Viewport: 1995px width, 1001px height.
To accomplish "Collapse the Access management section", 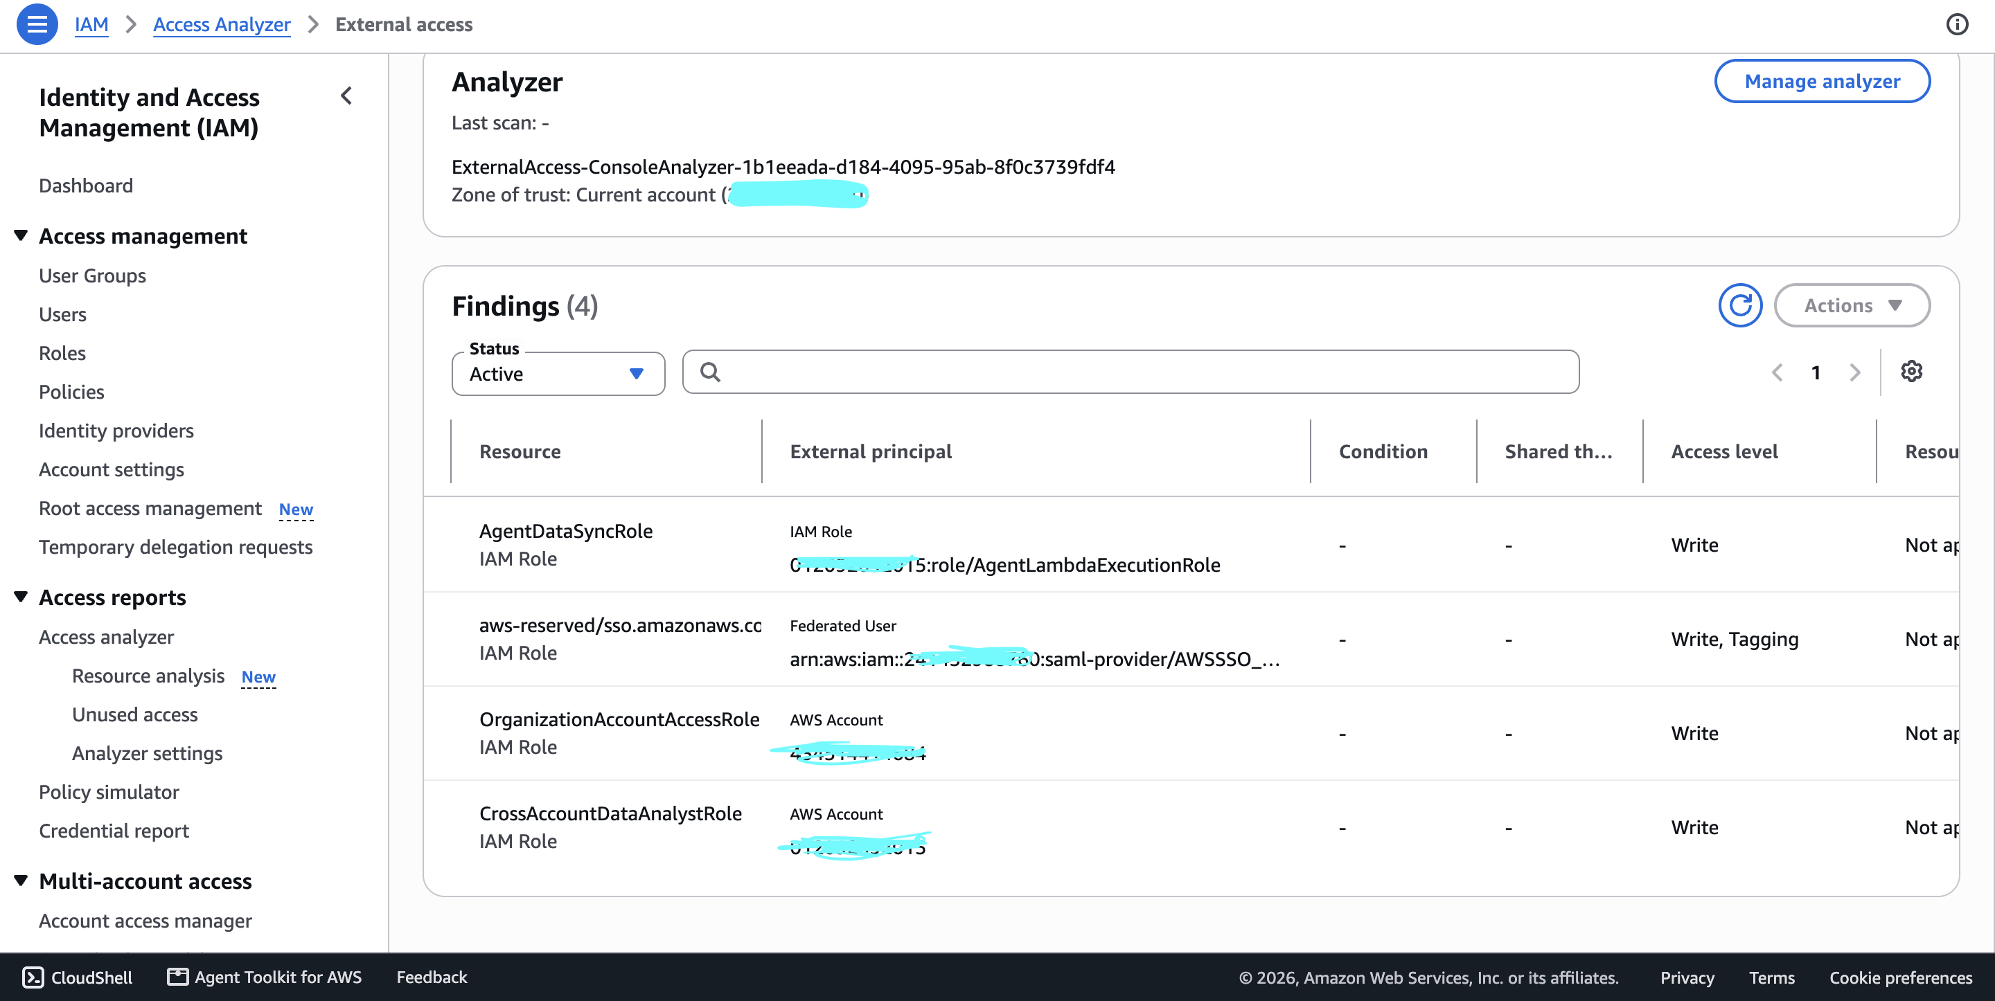I will [21, 235].
